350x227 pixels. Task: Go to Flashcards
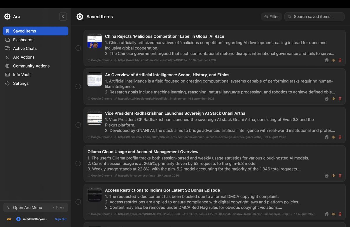pyautogui.click(x=36, y=40)
